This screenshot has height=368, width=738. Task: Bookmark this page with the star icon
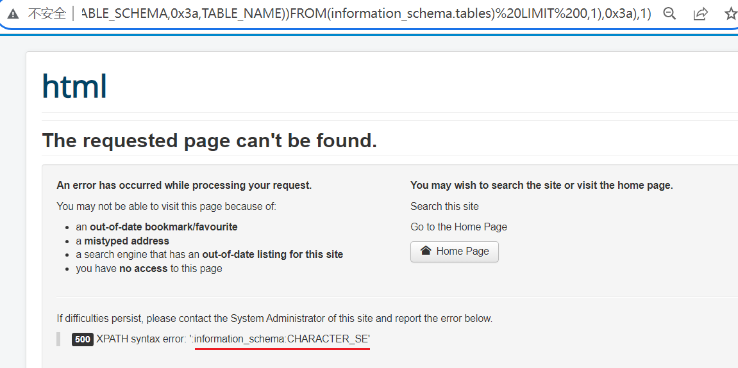tap(730, 14)
